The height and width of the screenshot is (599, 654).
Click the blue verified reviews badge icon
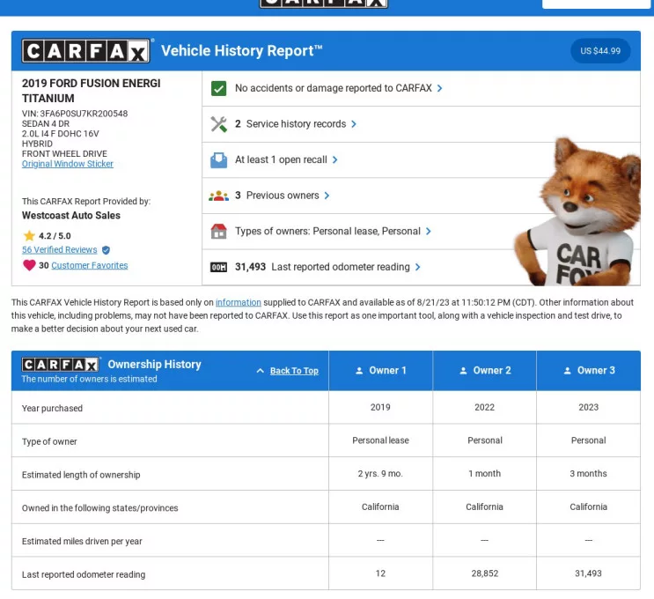coord(107,250)
